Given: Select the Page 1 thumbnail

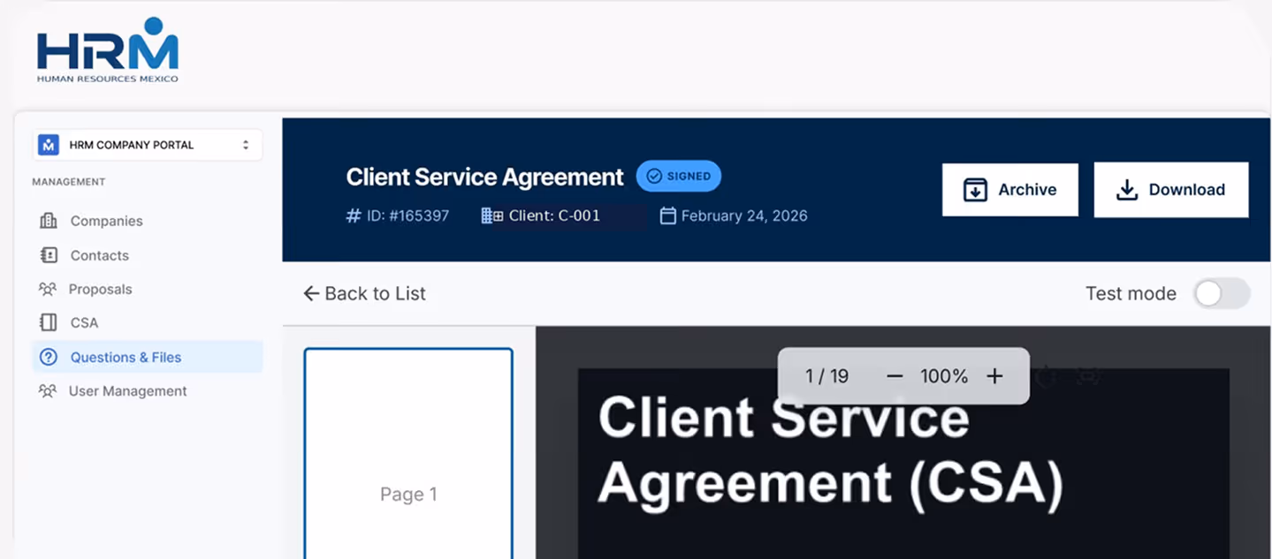Looking at the screenshot, I should 408,453.
